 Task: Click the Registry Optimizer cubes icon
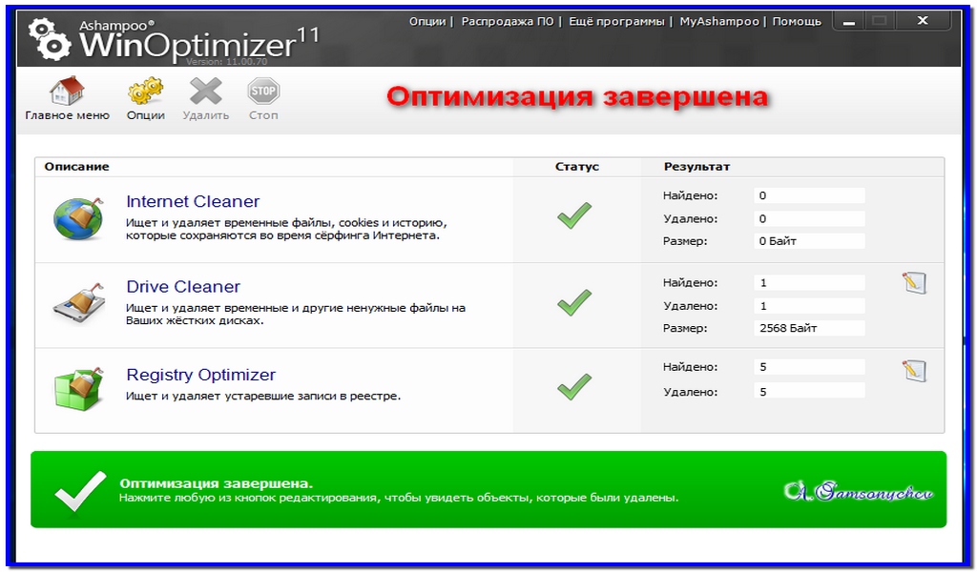(78, 388)
